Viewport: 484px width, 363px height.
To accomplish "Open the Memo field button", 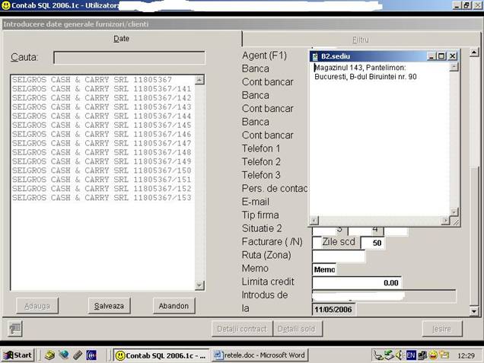I will [324, 269].
